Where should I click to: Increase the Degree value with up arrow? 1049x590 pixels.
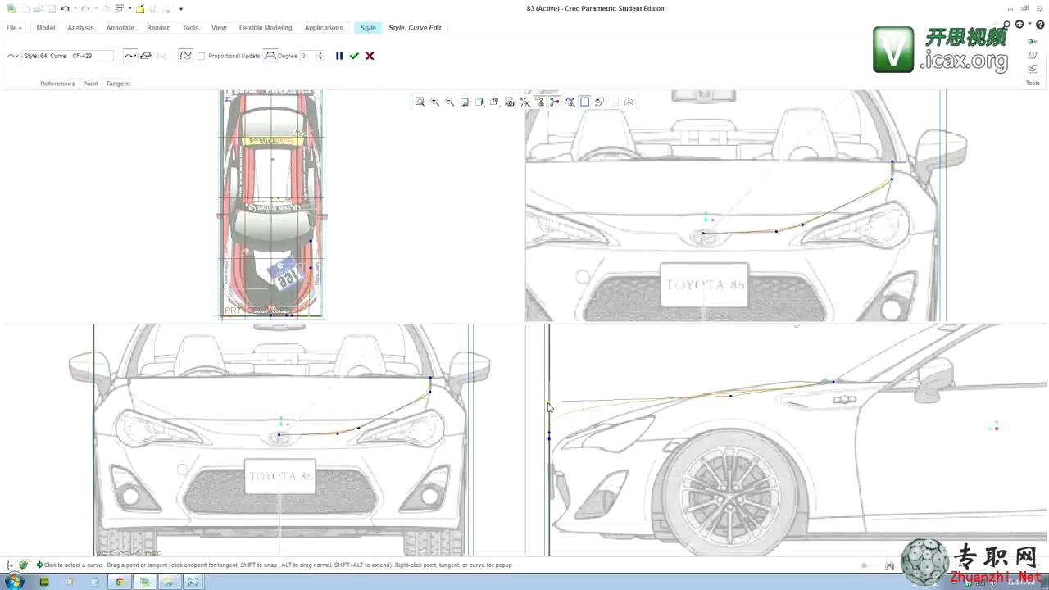(320, 53)
